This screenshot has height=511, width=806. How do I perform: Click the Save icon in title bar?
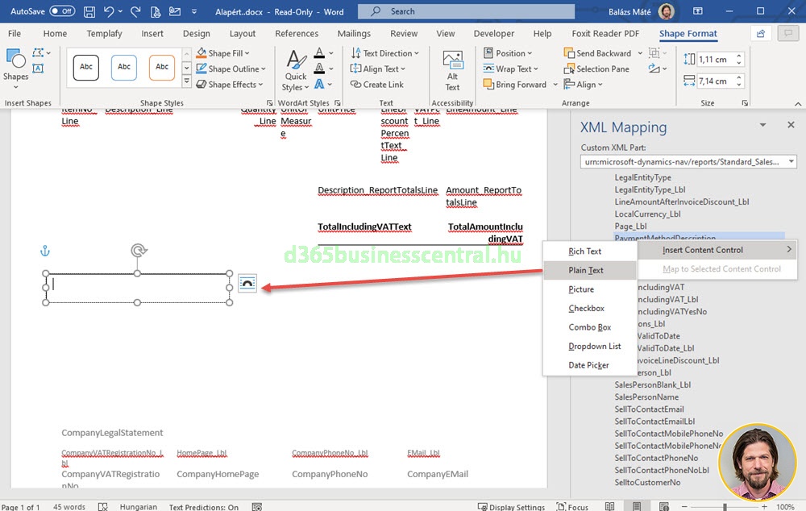[x=89, y=12]
